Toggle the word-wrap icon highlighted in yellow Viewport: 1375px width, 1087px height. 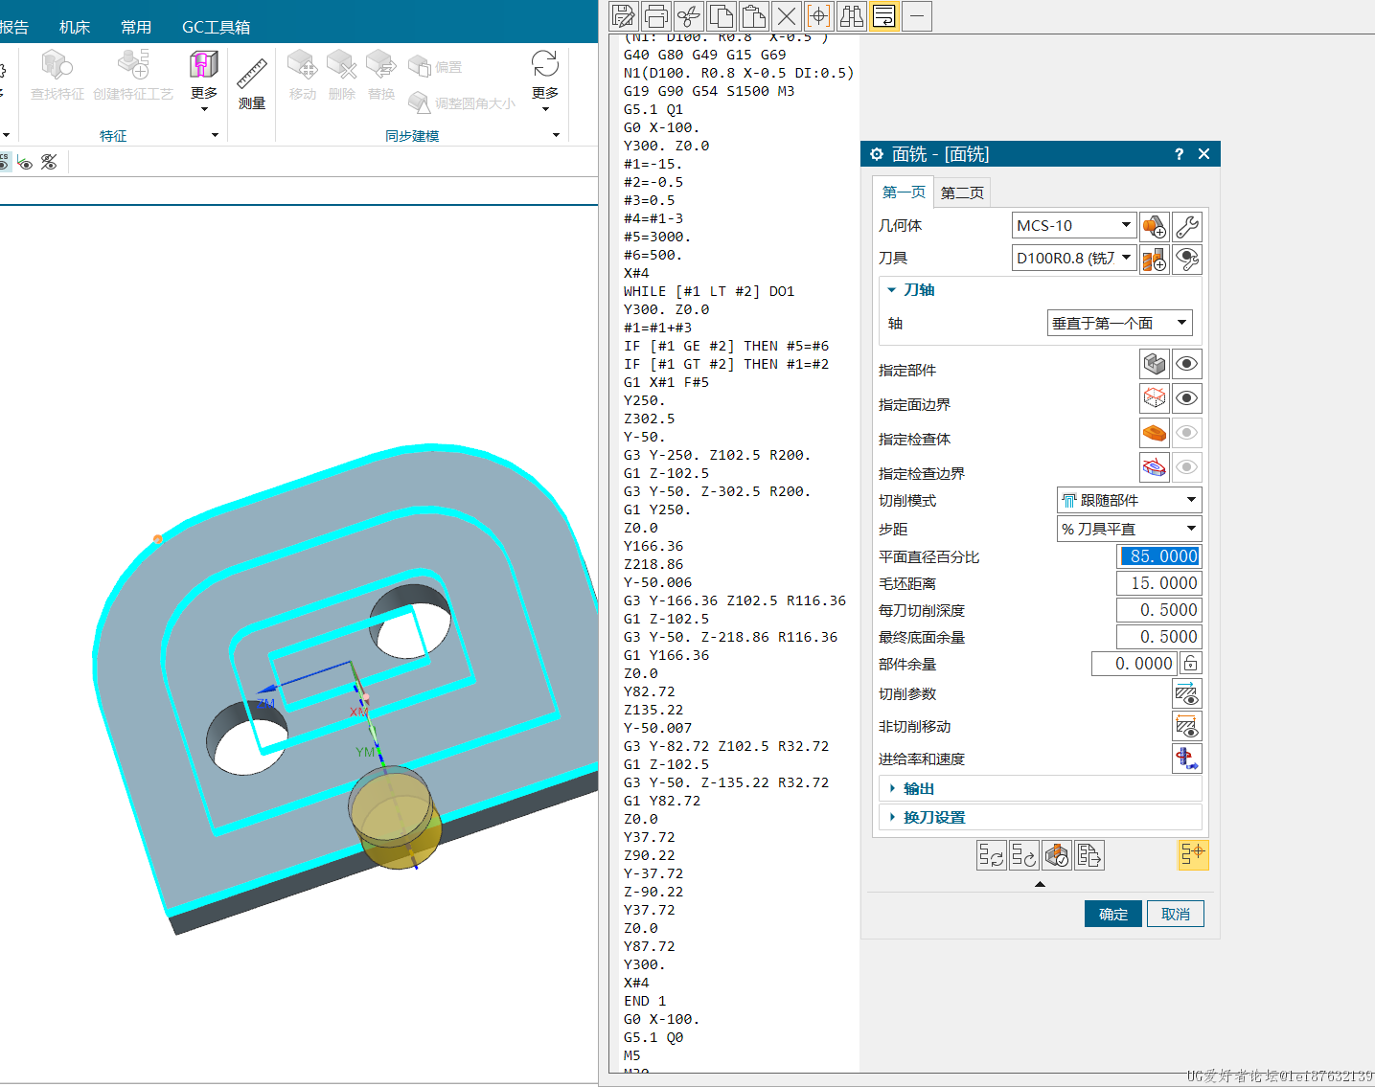[x=884, y=15]
